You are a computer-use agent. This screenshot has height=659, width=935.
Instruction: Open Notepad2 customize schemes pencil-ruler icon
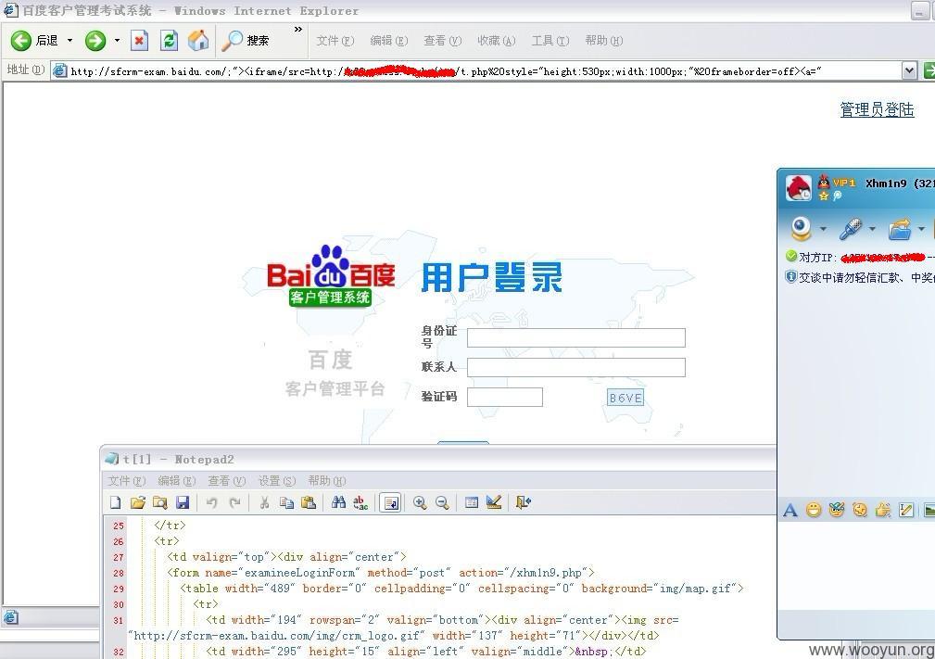494,502
